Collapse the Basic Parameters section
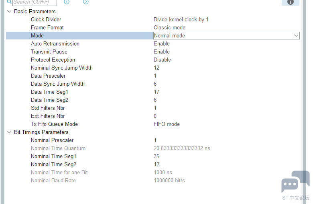Viewport: 313px width, 204px height. point(9,11)
